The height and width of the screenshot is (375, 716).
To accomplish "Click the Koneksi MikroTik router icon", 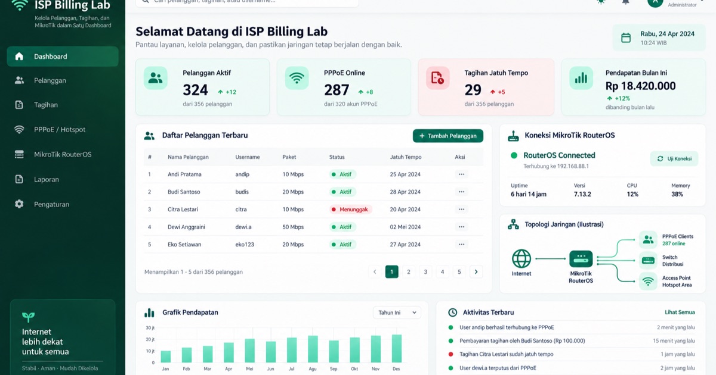I will tap(513, 136).
